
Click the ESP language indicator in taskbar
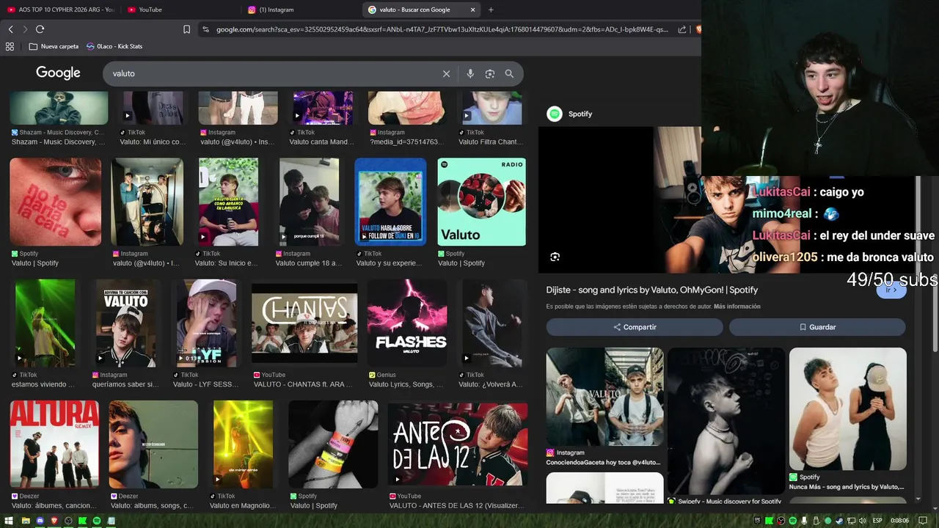click(x=877, y=521)
